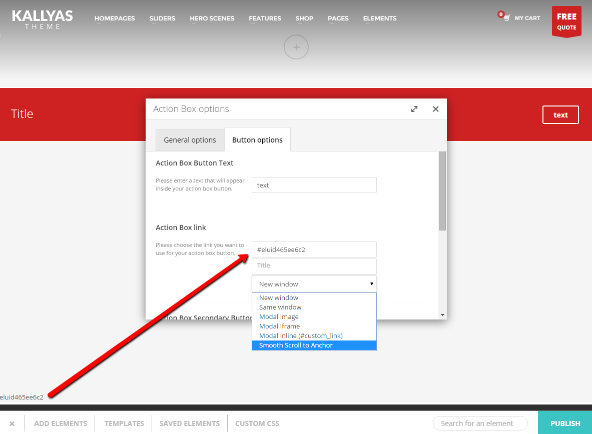Image resolution: width=592 pixels, height=434 pixels.
Task: Open Add Elements panel
Action: [x=61, y=423]
